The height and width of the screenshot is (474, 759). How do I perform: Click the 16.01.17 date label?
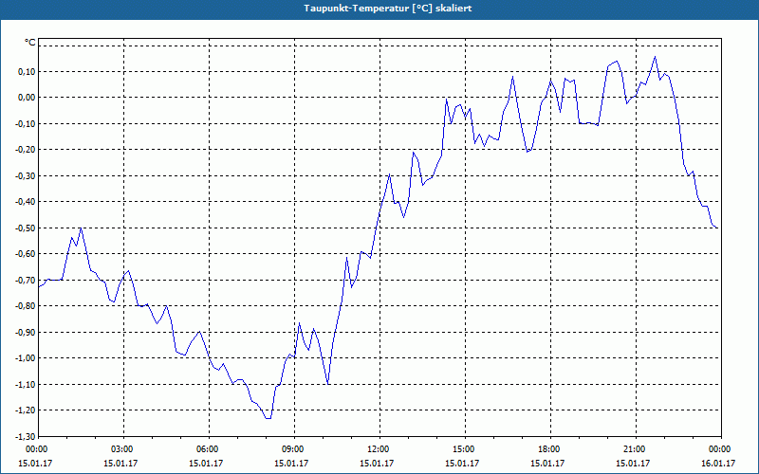coord(718,464)
